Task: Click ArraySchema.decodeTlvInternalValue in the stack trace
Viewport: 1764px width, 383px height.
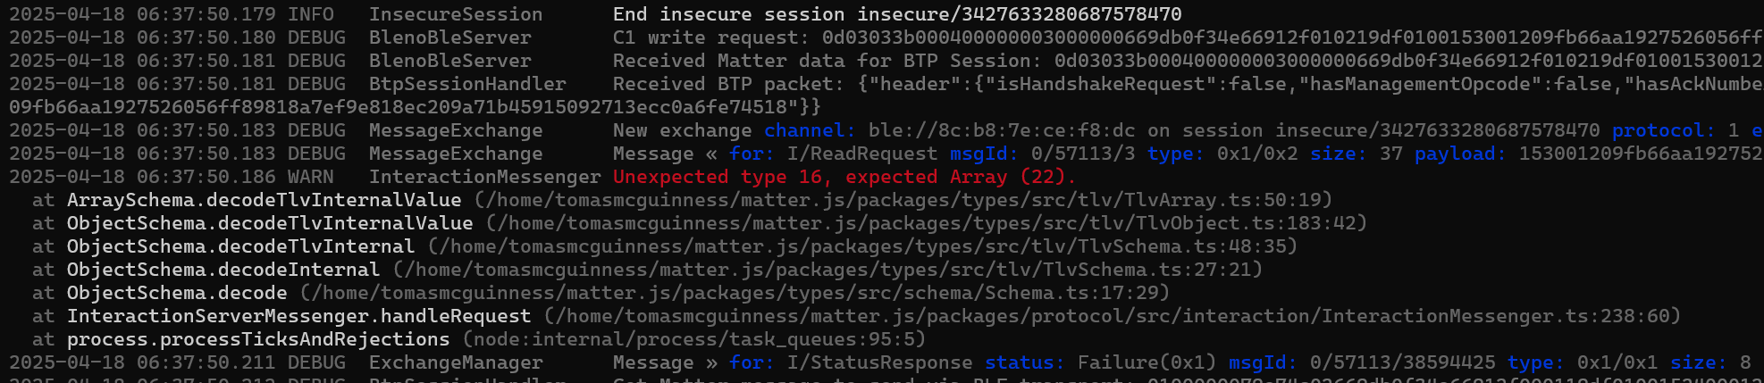Action: click(264, 200)
